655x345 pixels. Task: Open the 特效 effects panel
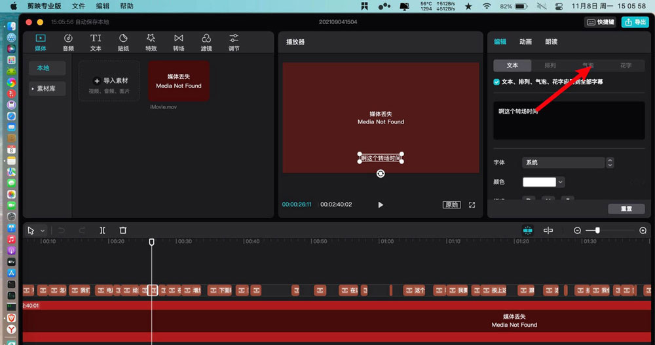151,42
